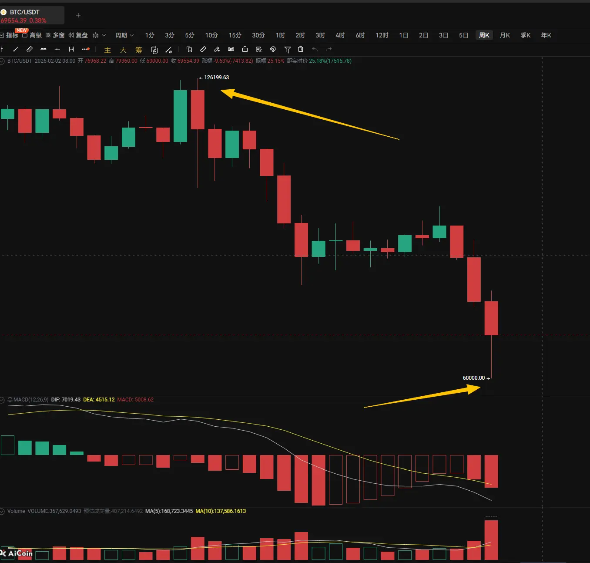Open the 高级 advanced menu
The height and width of the screenshot is (563, 590).
(32, 35)
